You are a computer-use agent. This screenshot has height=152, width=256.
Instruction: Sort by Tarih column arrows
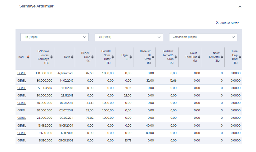click(72, 57)
